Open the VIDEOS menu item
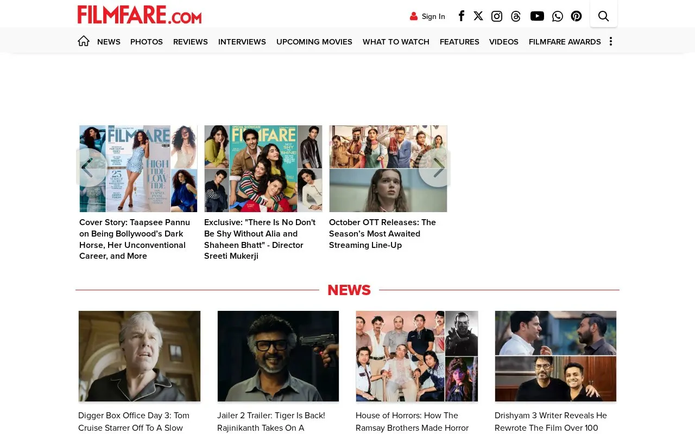This screenshot has width=695, height=434. tap(504, 42)
